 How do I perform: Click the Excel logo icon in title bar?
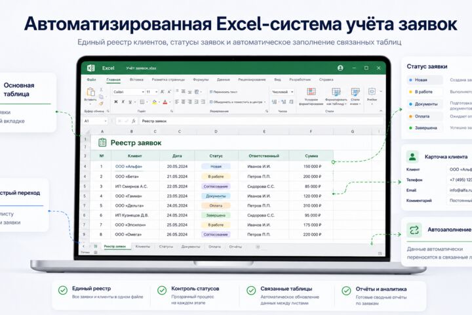[91, 68]
